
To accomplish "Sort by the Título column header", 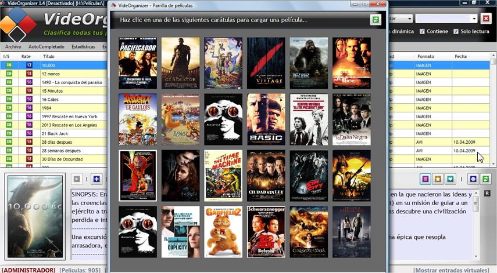I will click(x=49, y=56).
